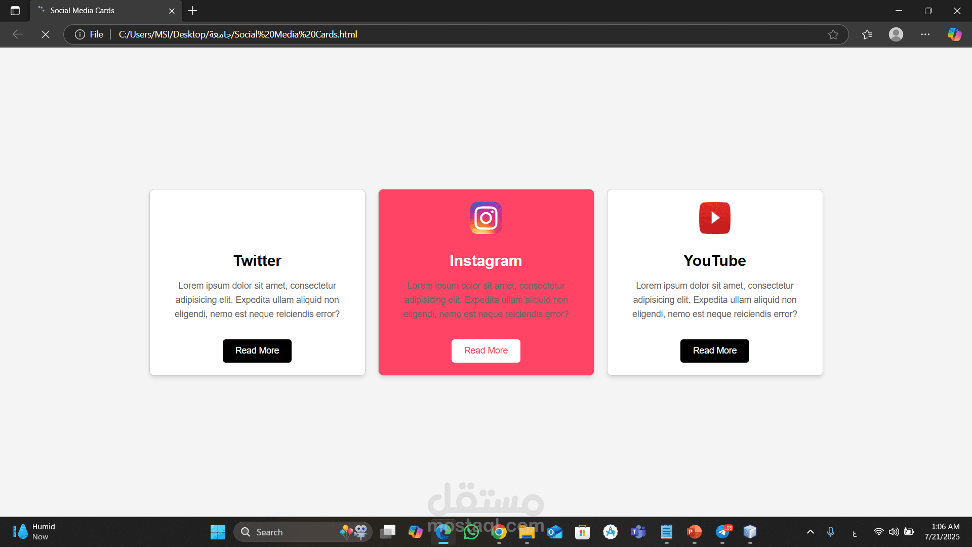
Task: Click the YouTube play logo icon
Action: (x=715, y=218)
